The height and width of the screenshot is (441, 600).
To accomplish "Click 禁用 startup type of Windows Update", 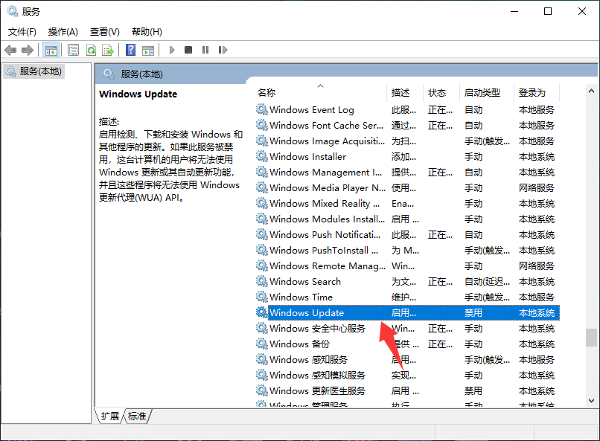I will (473, 312).
